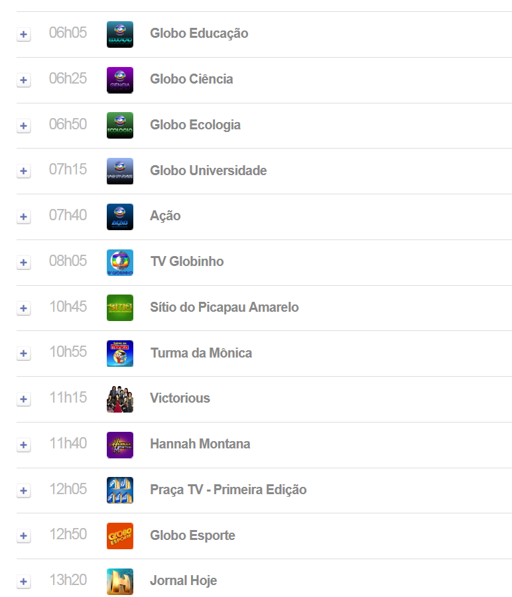Open the purple Globo Ciência logo
512x597 pixels.
point(120,80)
